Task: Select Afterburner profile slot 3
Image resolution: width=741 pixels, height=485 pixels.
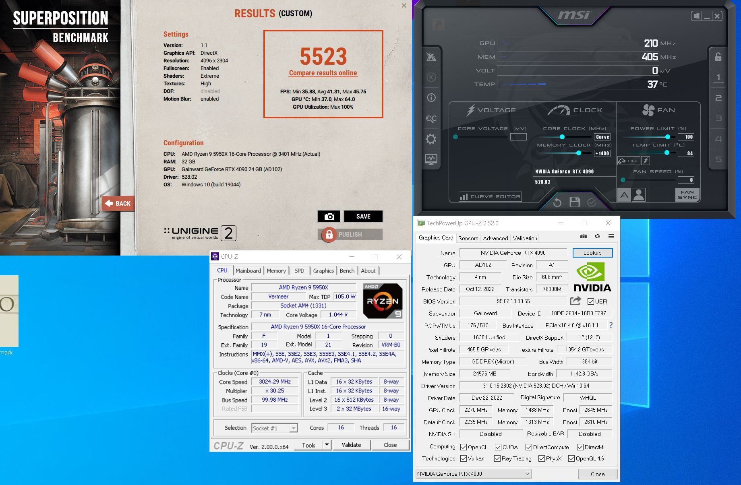Action: [x=718, y=118]
